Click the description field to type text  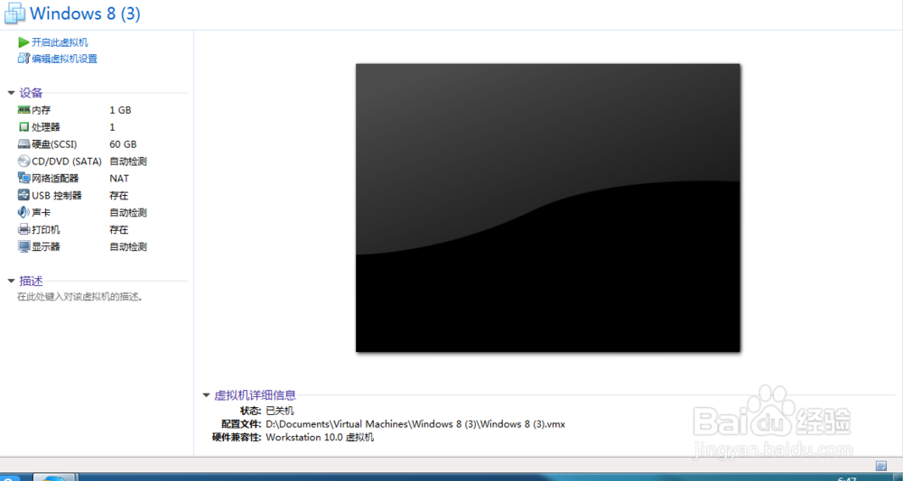pyautogui.click(x=79, y=297)
